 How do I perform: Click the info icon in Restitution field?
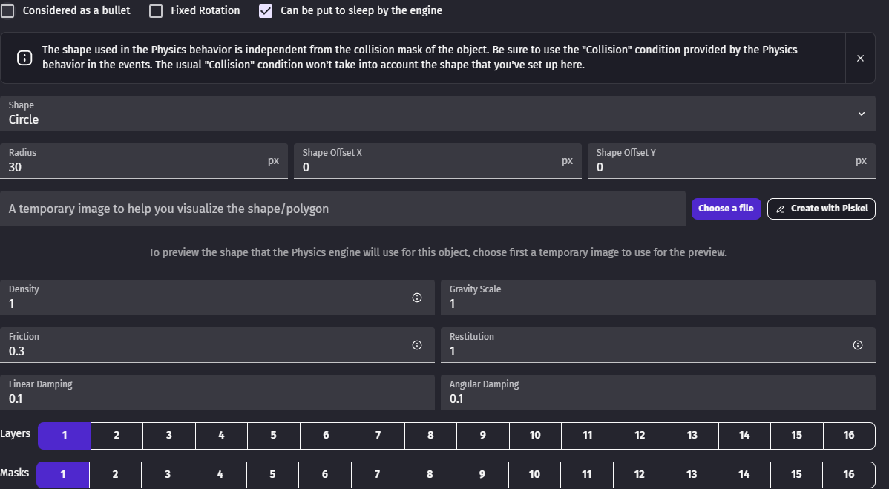[x=858, y=345]
